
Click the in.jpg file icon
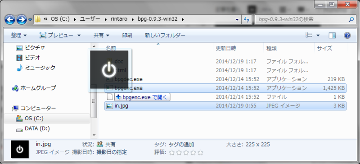110,106
